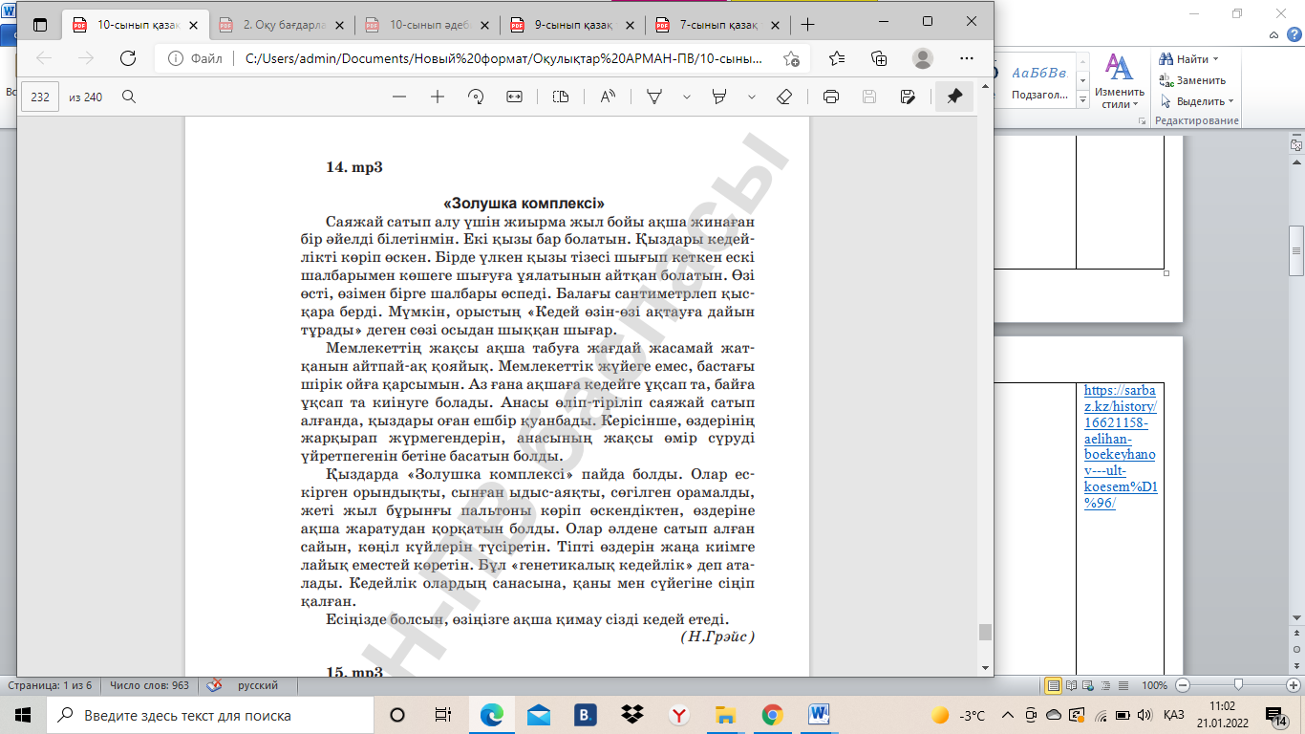
Task: Close the '10-сынып қазақ' tab
Action: point(192,25)
